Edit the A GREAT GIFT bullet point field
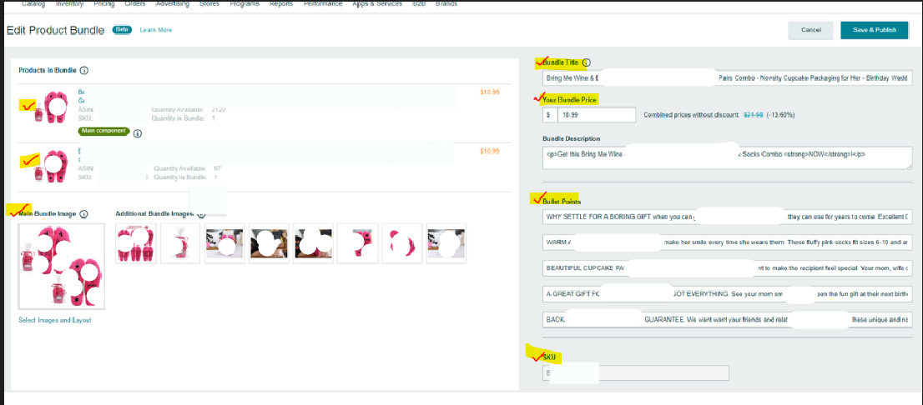923x405 pixels. [727, 294]
